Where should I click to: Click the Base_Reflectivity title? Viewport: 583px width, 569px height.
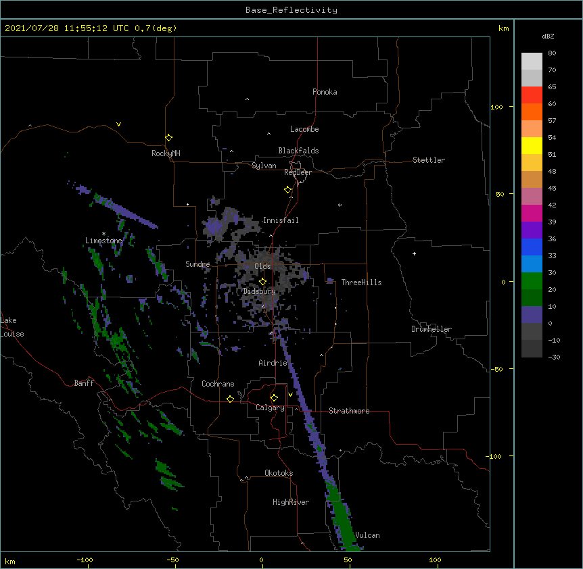pyautogui.click(x=291, y=10)
